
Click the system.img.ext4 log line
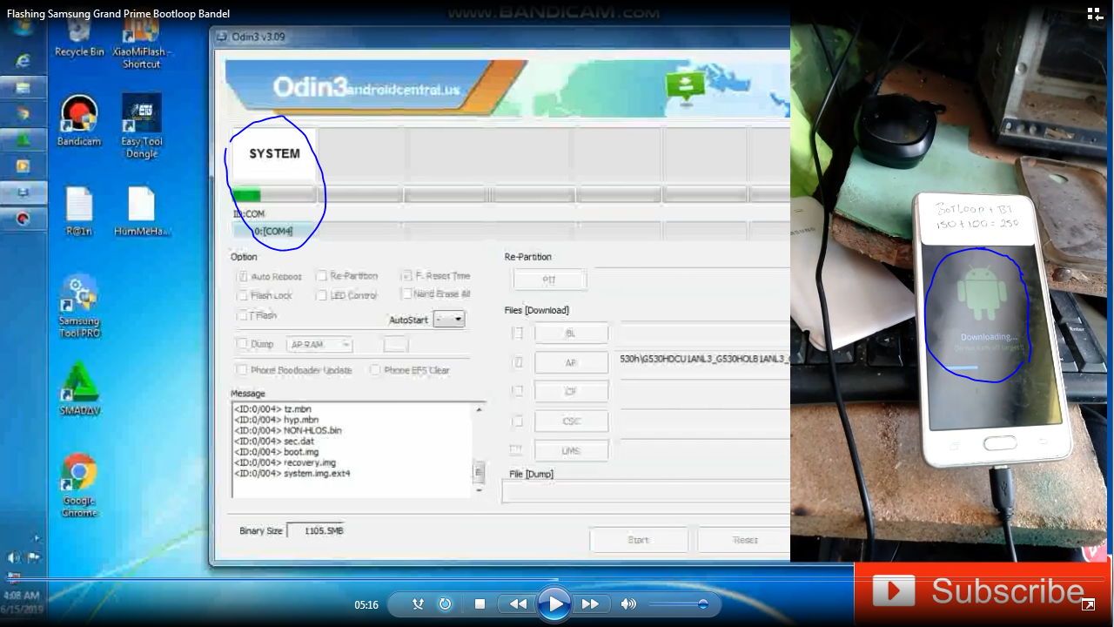tap(292, 474)
